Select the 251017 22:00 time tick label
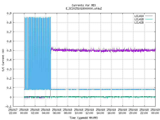The image size is (160, 120). 13,111
